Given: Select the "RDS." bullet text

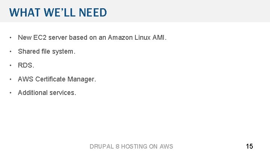Looking at the screenshot, I should (x=26, y=65).
